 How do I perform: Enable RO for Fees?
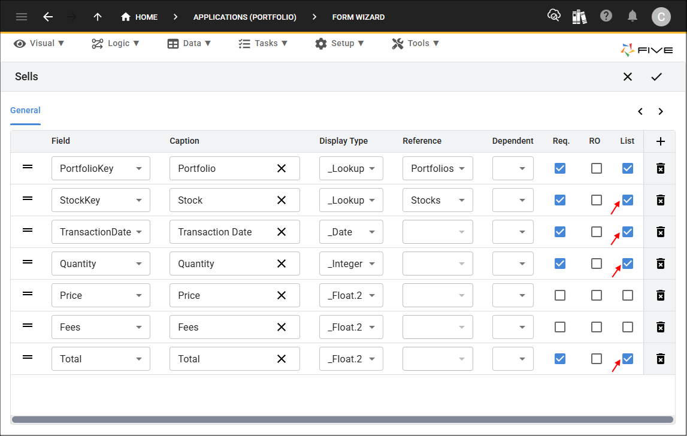coord(597,327)
